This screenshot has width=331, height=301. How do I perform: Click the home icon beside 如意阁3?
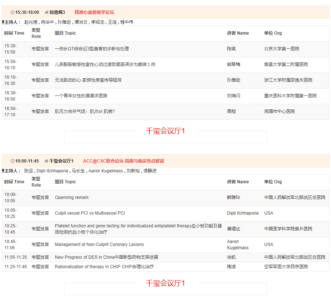point(47,12)
